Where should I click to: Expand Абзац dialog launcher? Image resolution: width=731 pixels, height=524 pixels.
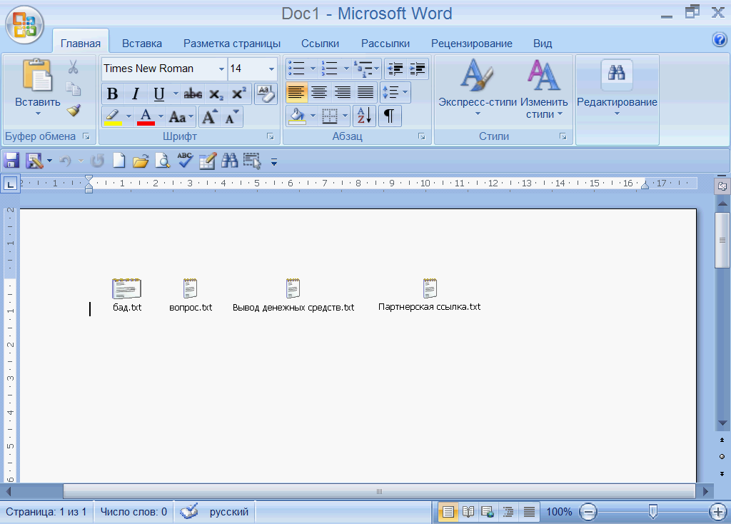(x=421, y=136)
